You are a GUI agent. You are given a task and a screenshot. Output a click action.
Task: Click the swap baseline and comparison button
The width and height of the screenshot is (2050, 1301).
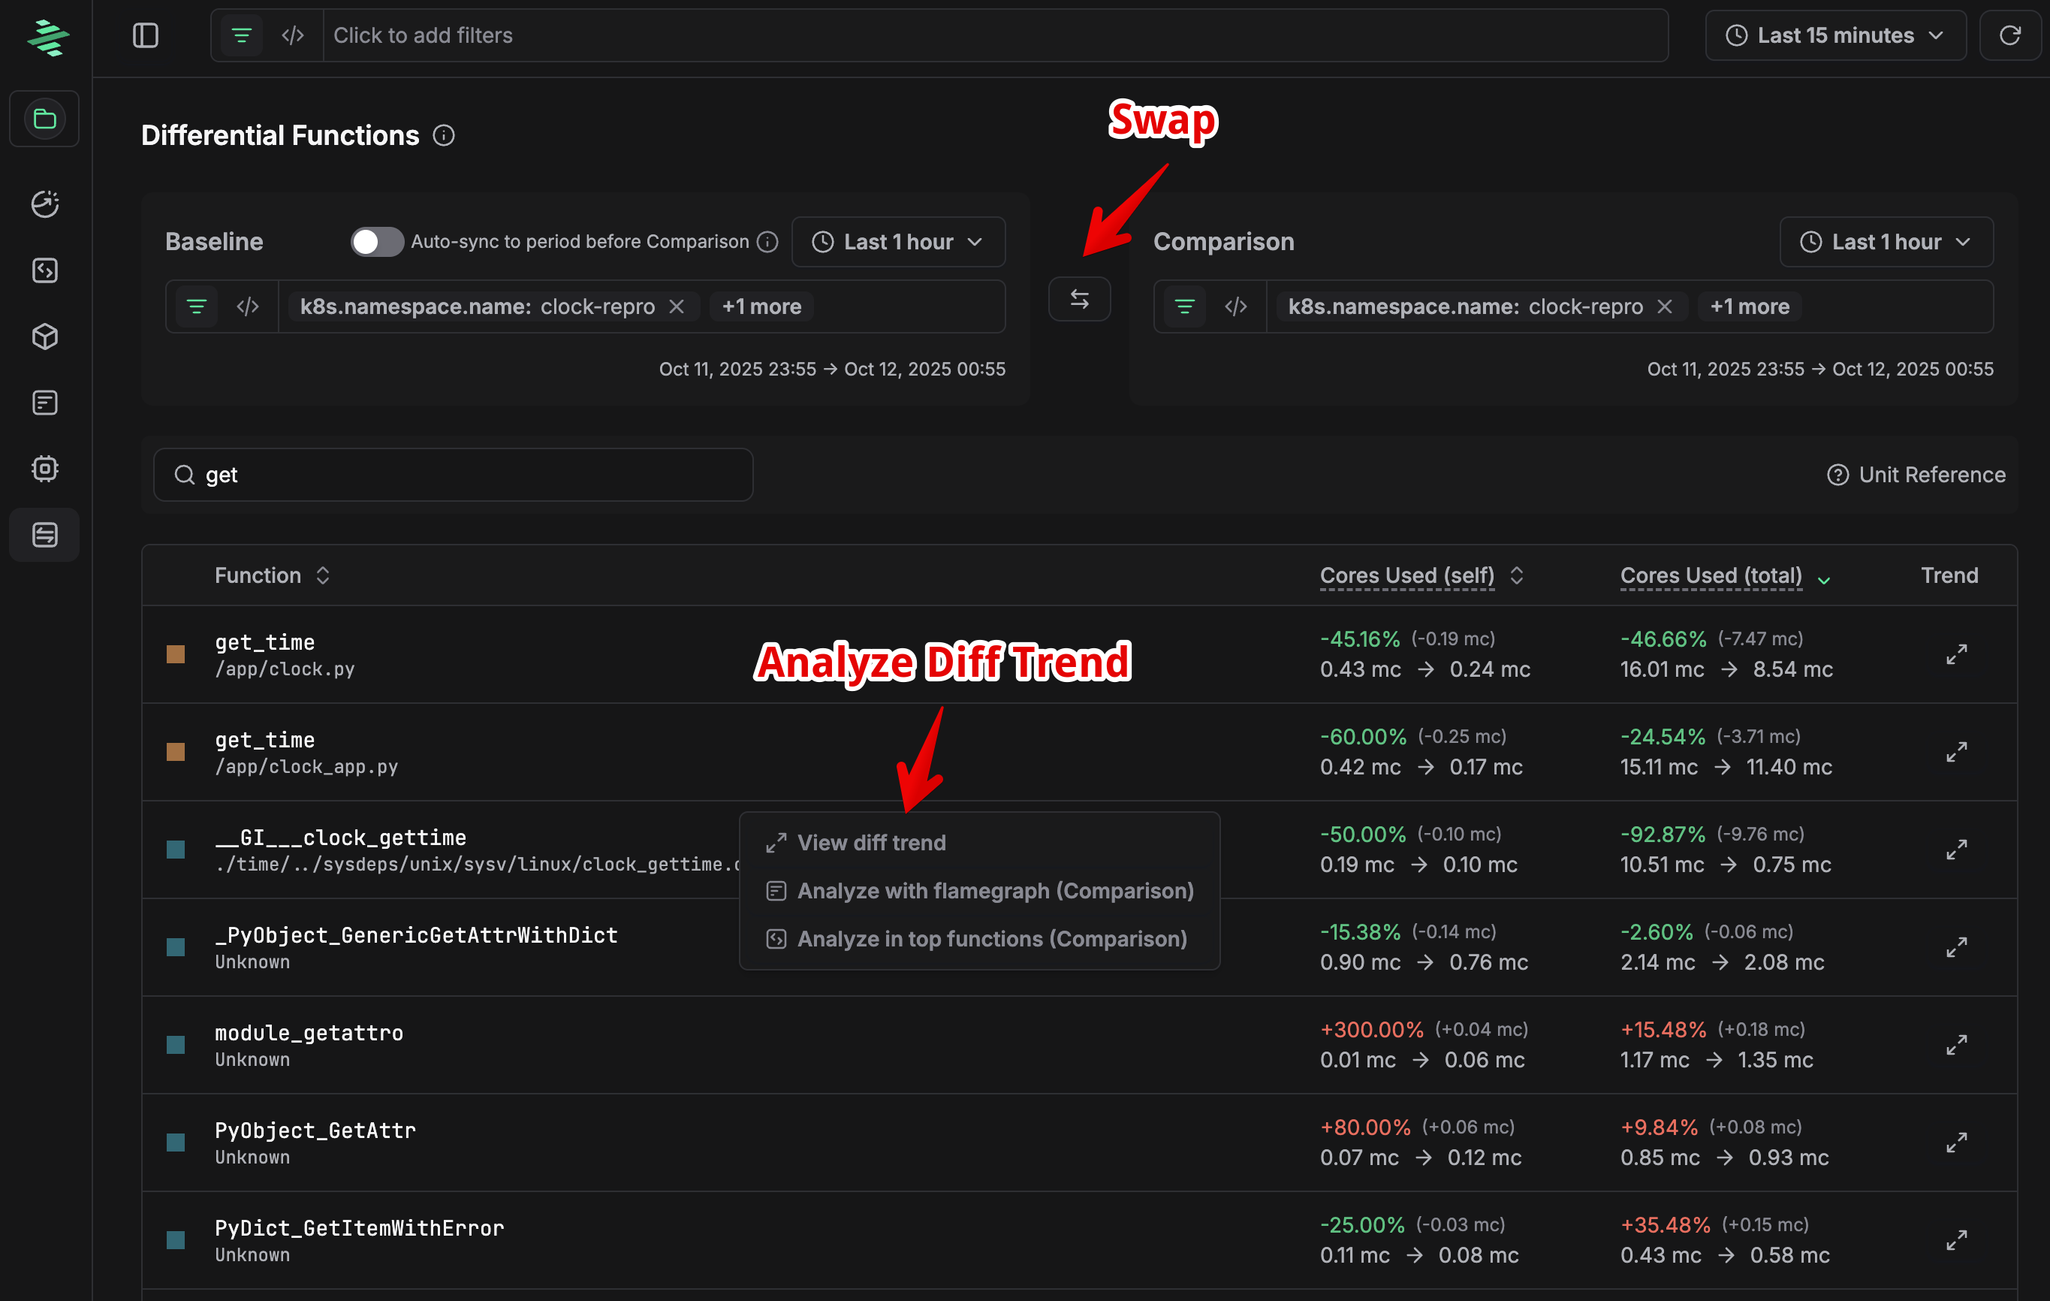tap(1078, 299)
